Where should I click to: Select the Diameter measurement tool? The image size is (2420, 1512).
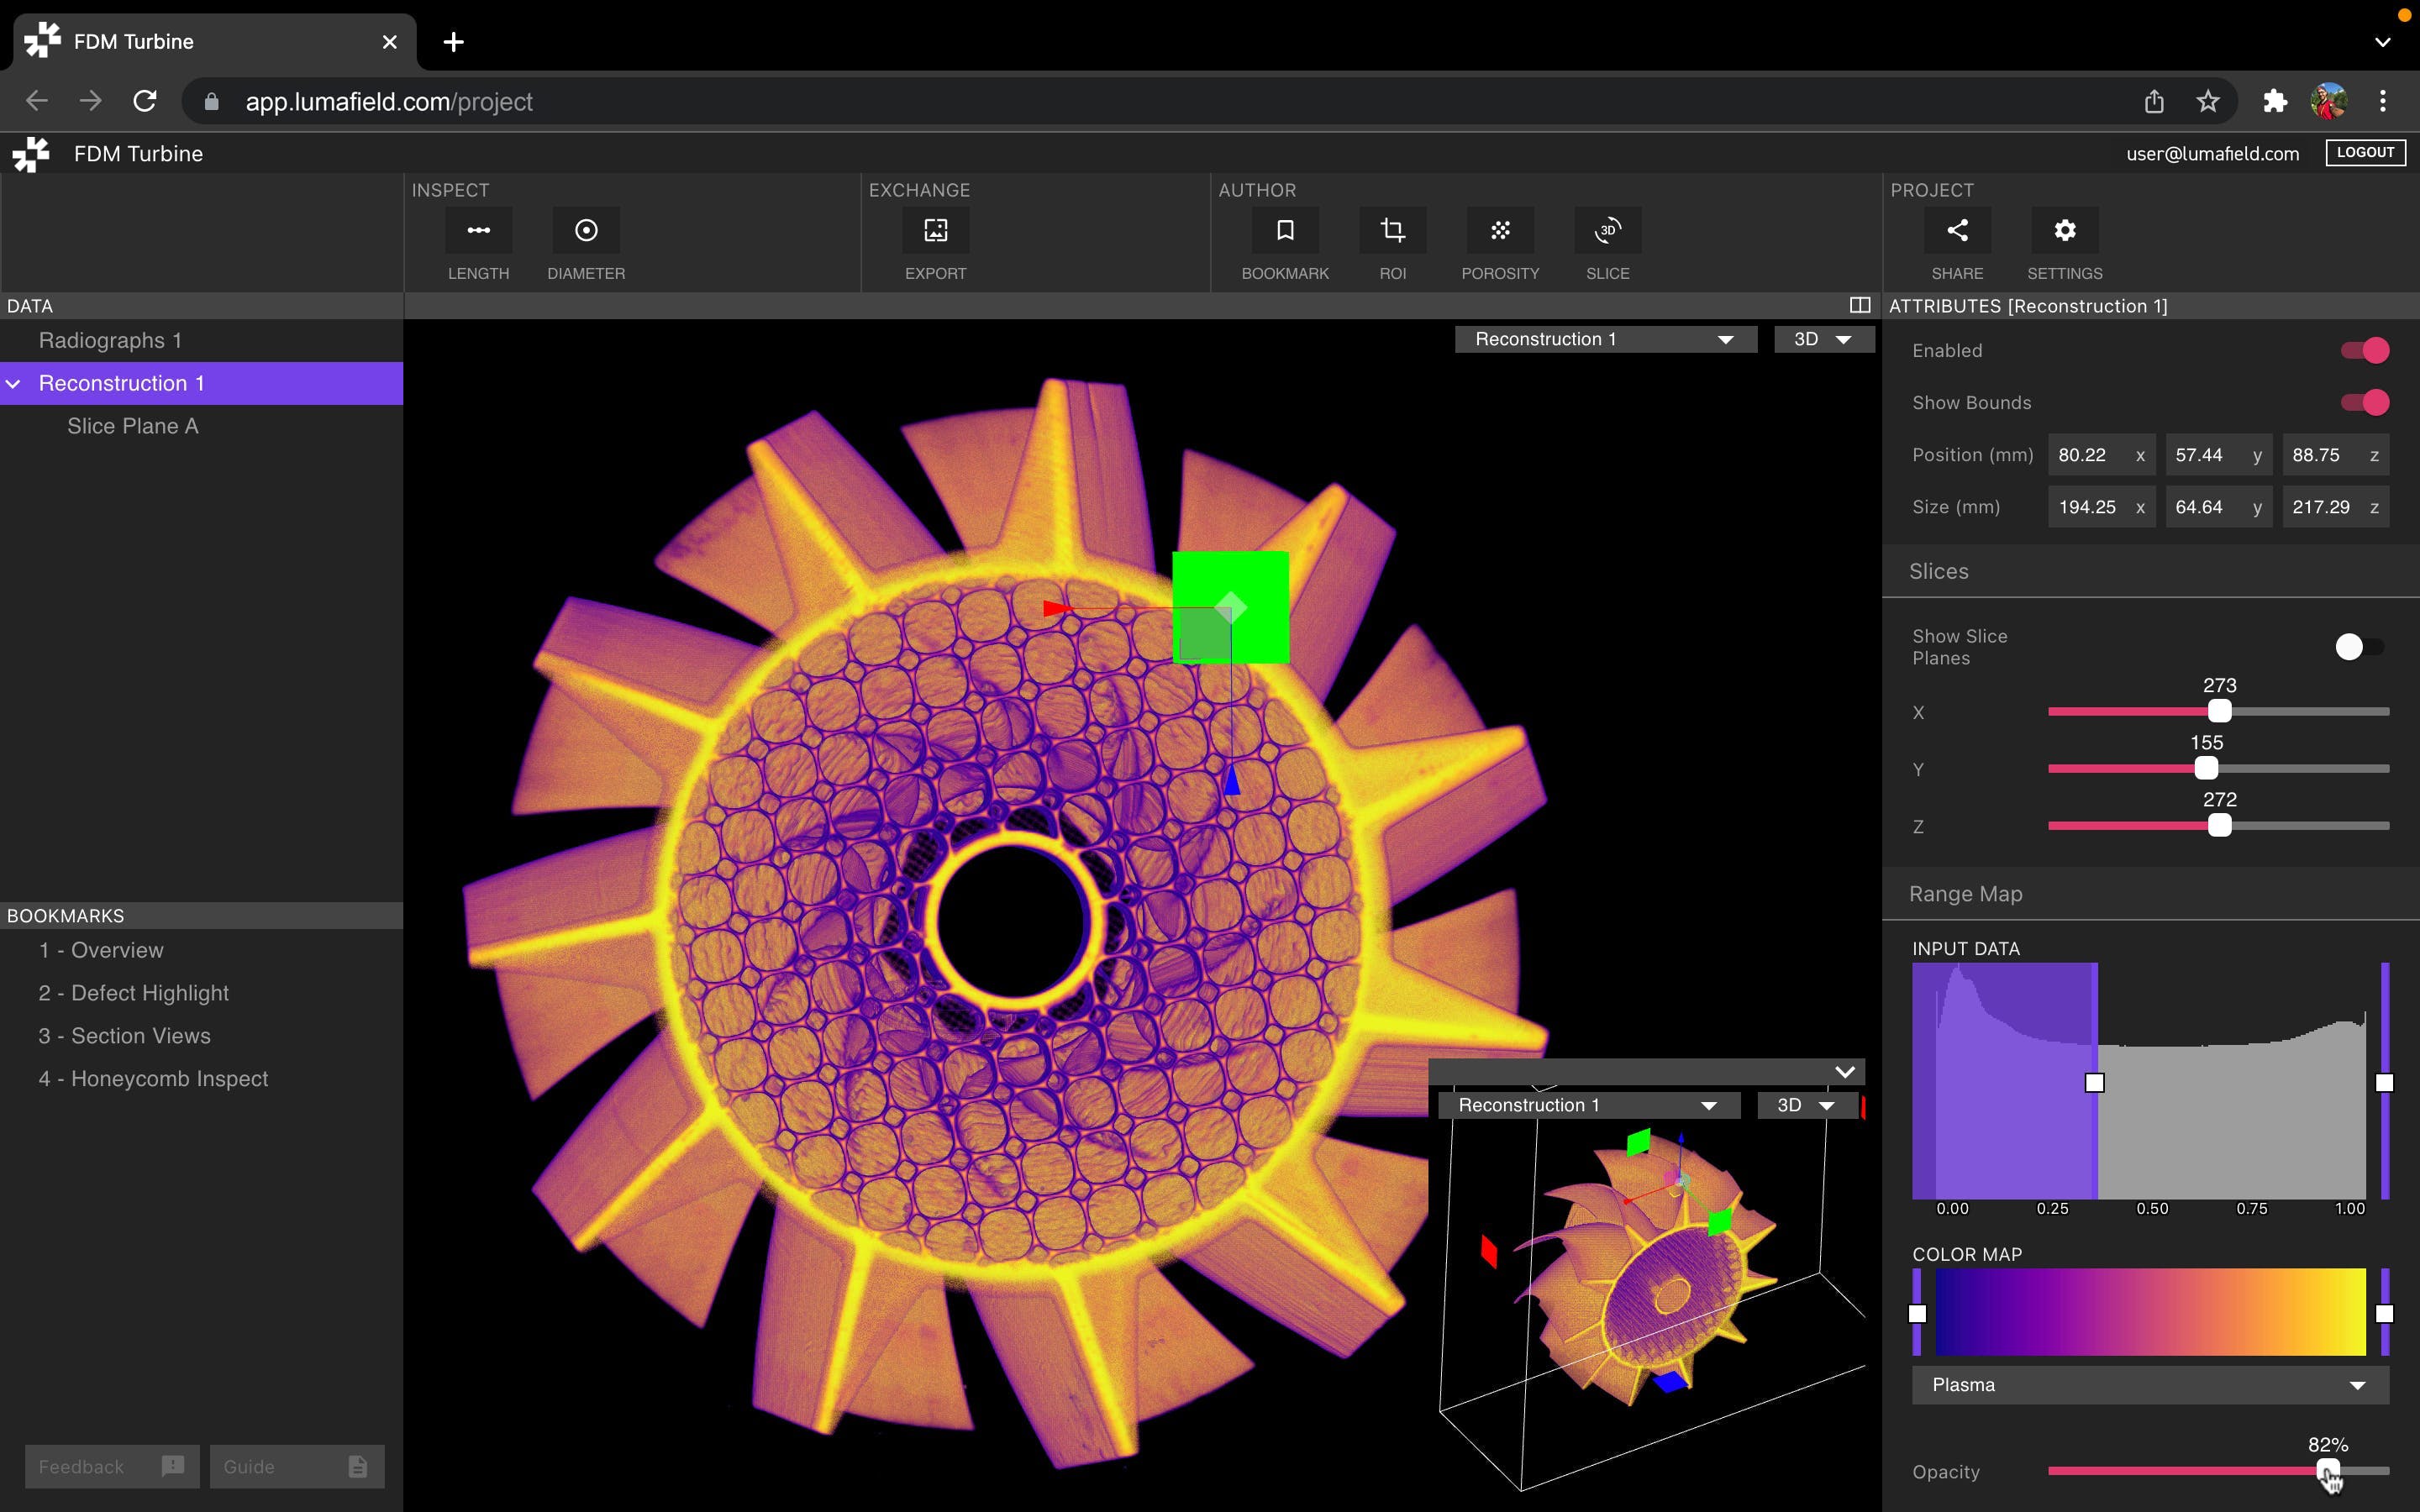(x=586, y=231)
